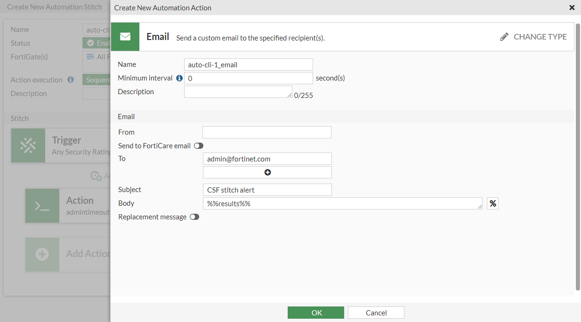This screenshot has height=322, width=581.
Task: Click the To field containing admin@fortinet.com
Action: click(x=267, y=159)
